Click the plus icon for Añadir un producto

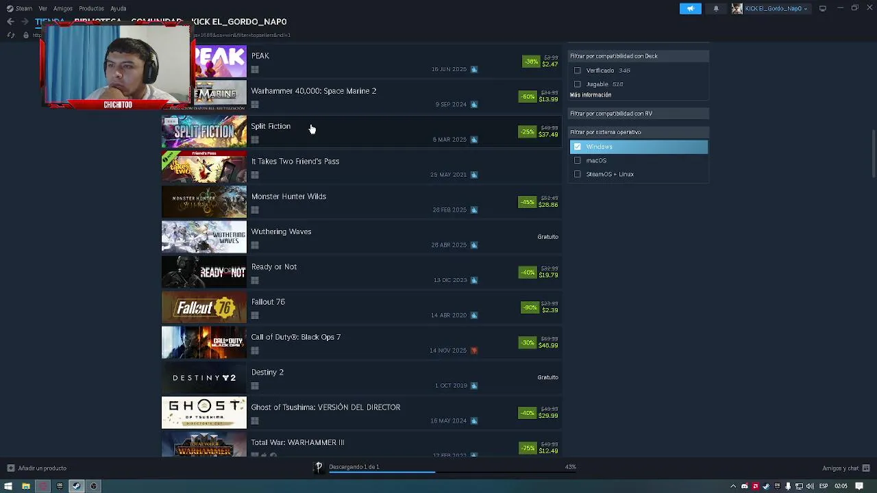pos(10,468)
